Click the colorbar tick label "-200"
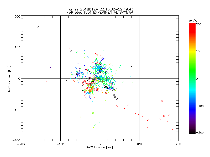Image resolution: width=210 pixels, height=157 pixels. point(200,132)
